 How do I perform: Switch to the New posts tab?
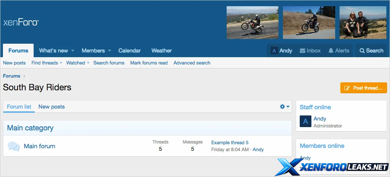52,107
